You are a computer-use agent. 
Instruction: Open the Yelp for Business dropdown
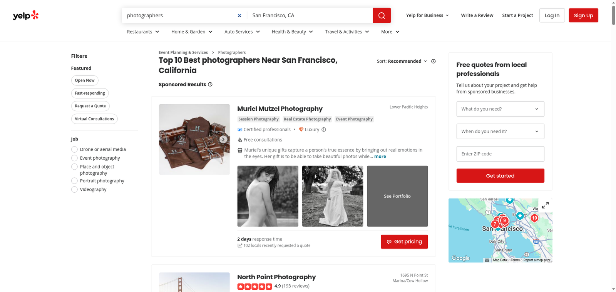(427, 15)
